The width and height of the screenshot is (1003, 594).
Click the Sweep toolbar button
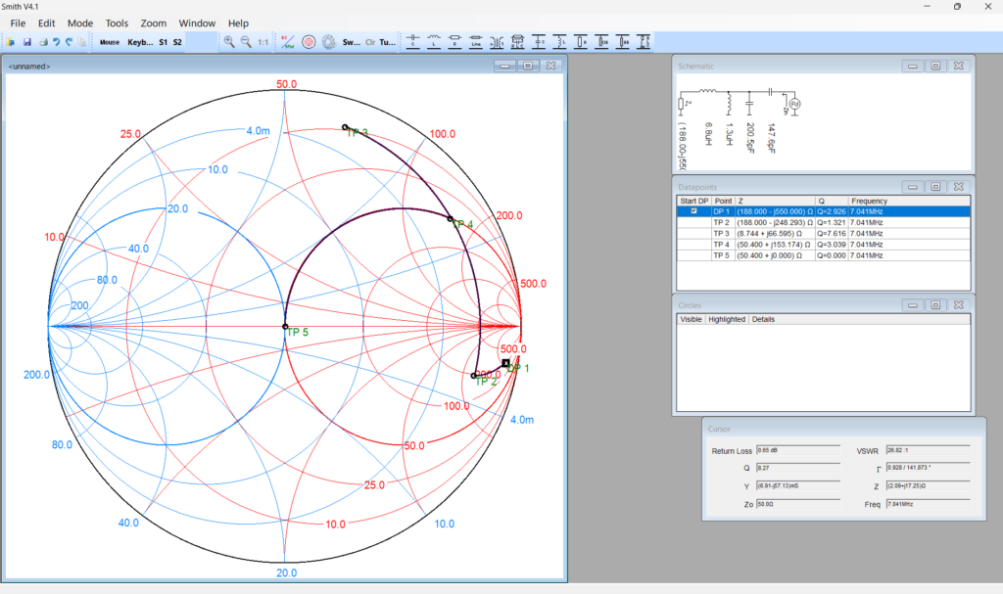click(x=352, y=42)
